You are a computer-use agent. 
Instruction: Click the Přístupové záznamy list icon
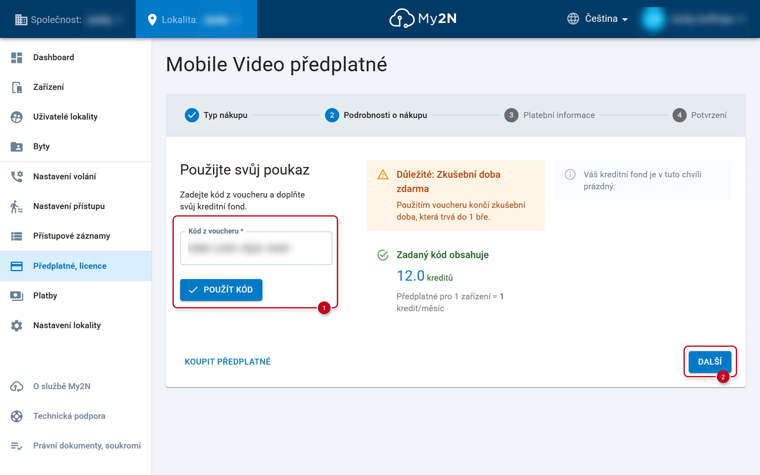(x=17, y=236)
